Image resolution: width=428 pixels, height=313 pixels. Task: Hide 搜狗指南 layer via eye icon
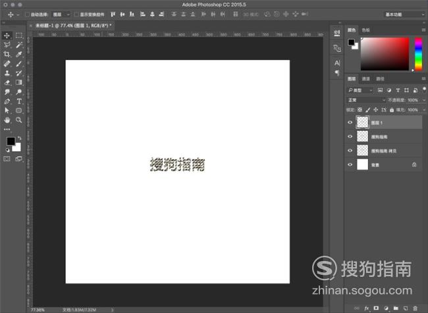pos(350,136)
